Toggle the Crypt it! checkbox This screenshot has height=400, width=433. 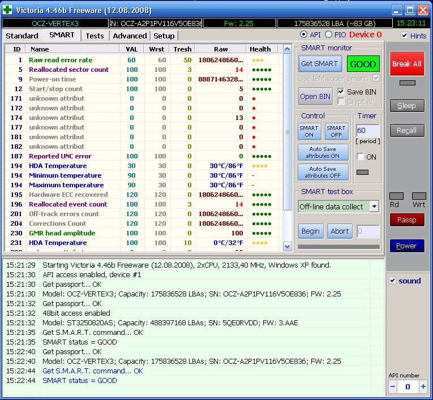pos(341,101)
